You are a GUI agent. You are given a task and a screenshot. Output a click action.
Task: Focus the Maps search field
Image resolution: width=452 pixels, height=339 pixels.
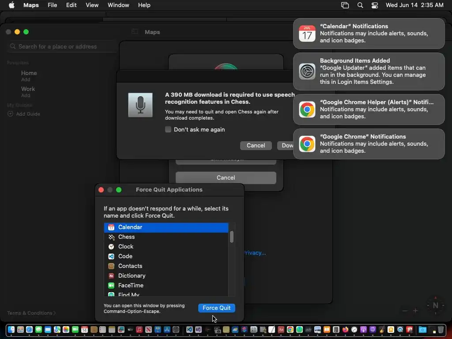62,46
